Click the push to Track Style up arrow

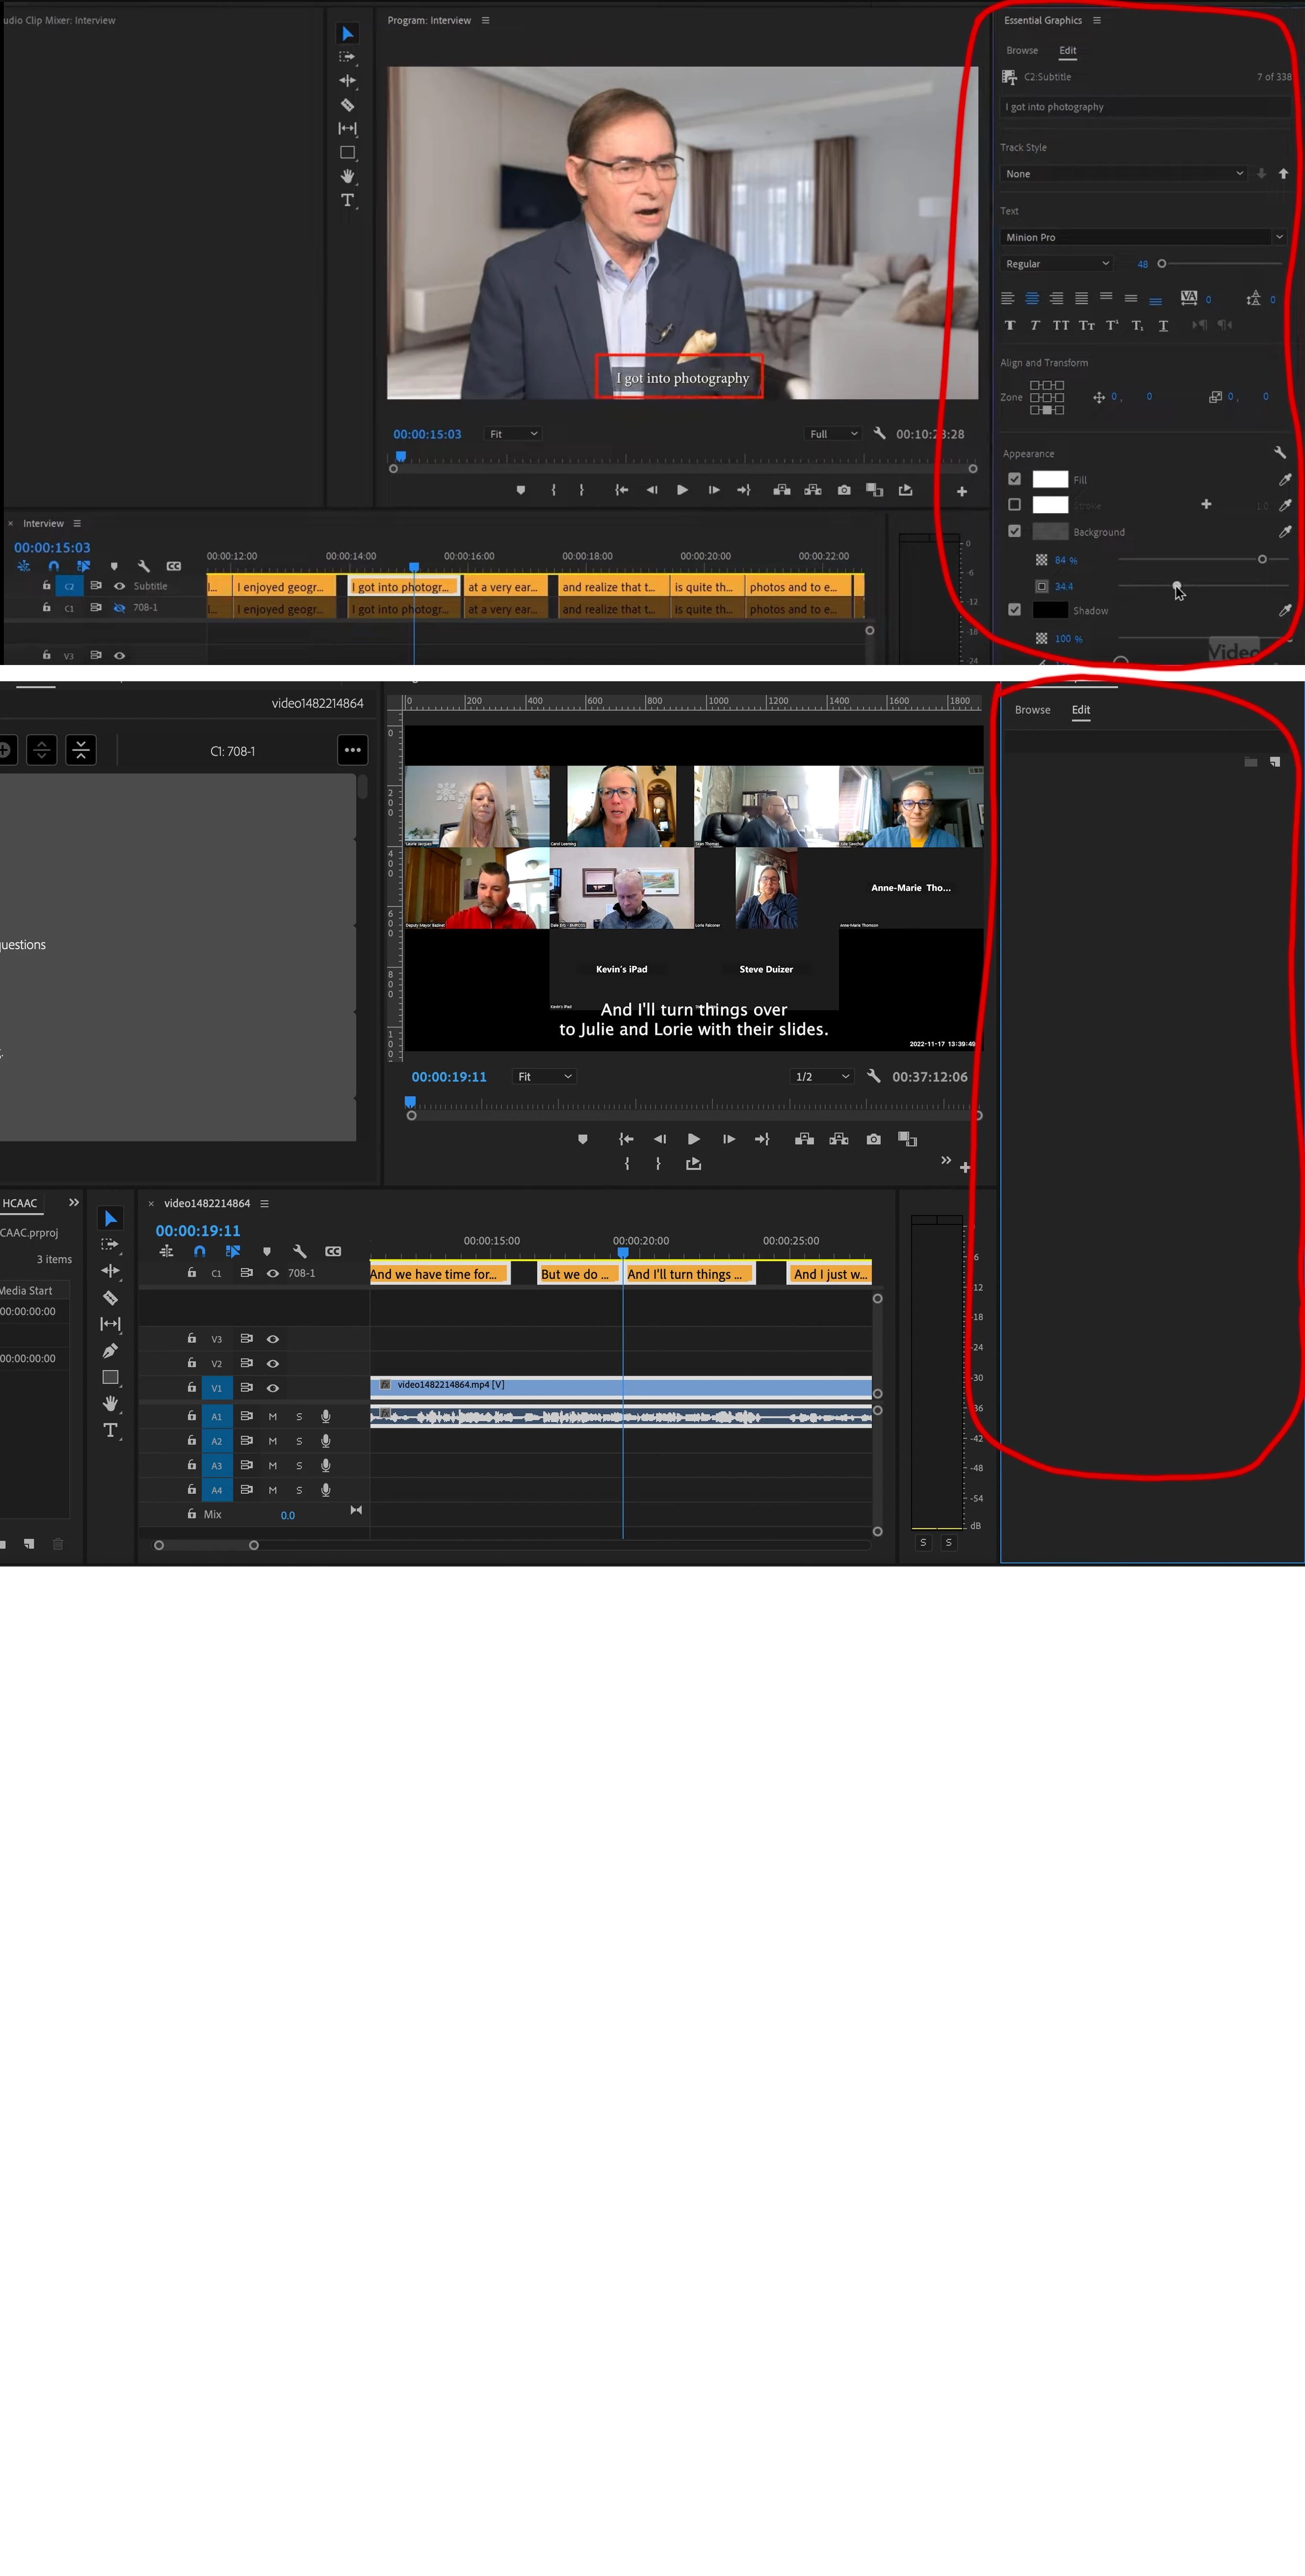[x=1283, y=174]
